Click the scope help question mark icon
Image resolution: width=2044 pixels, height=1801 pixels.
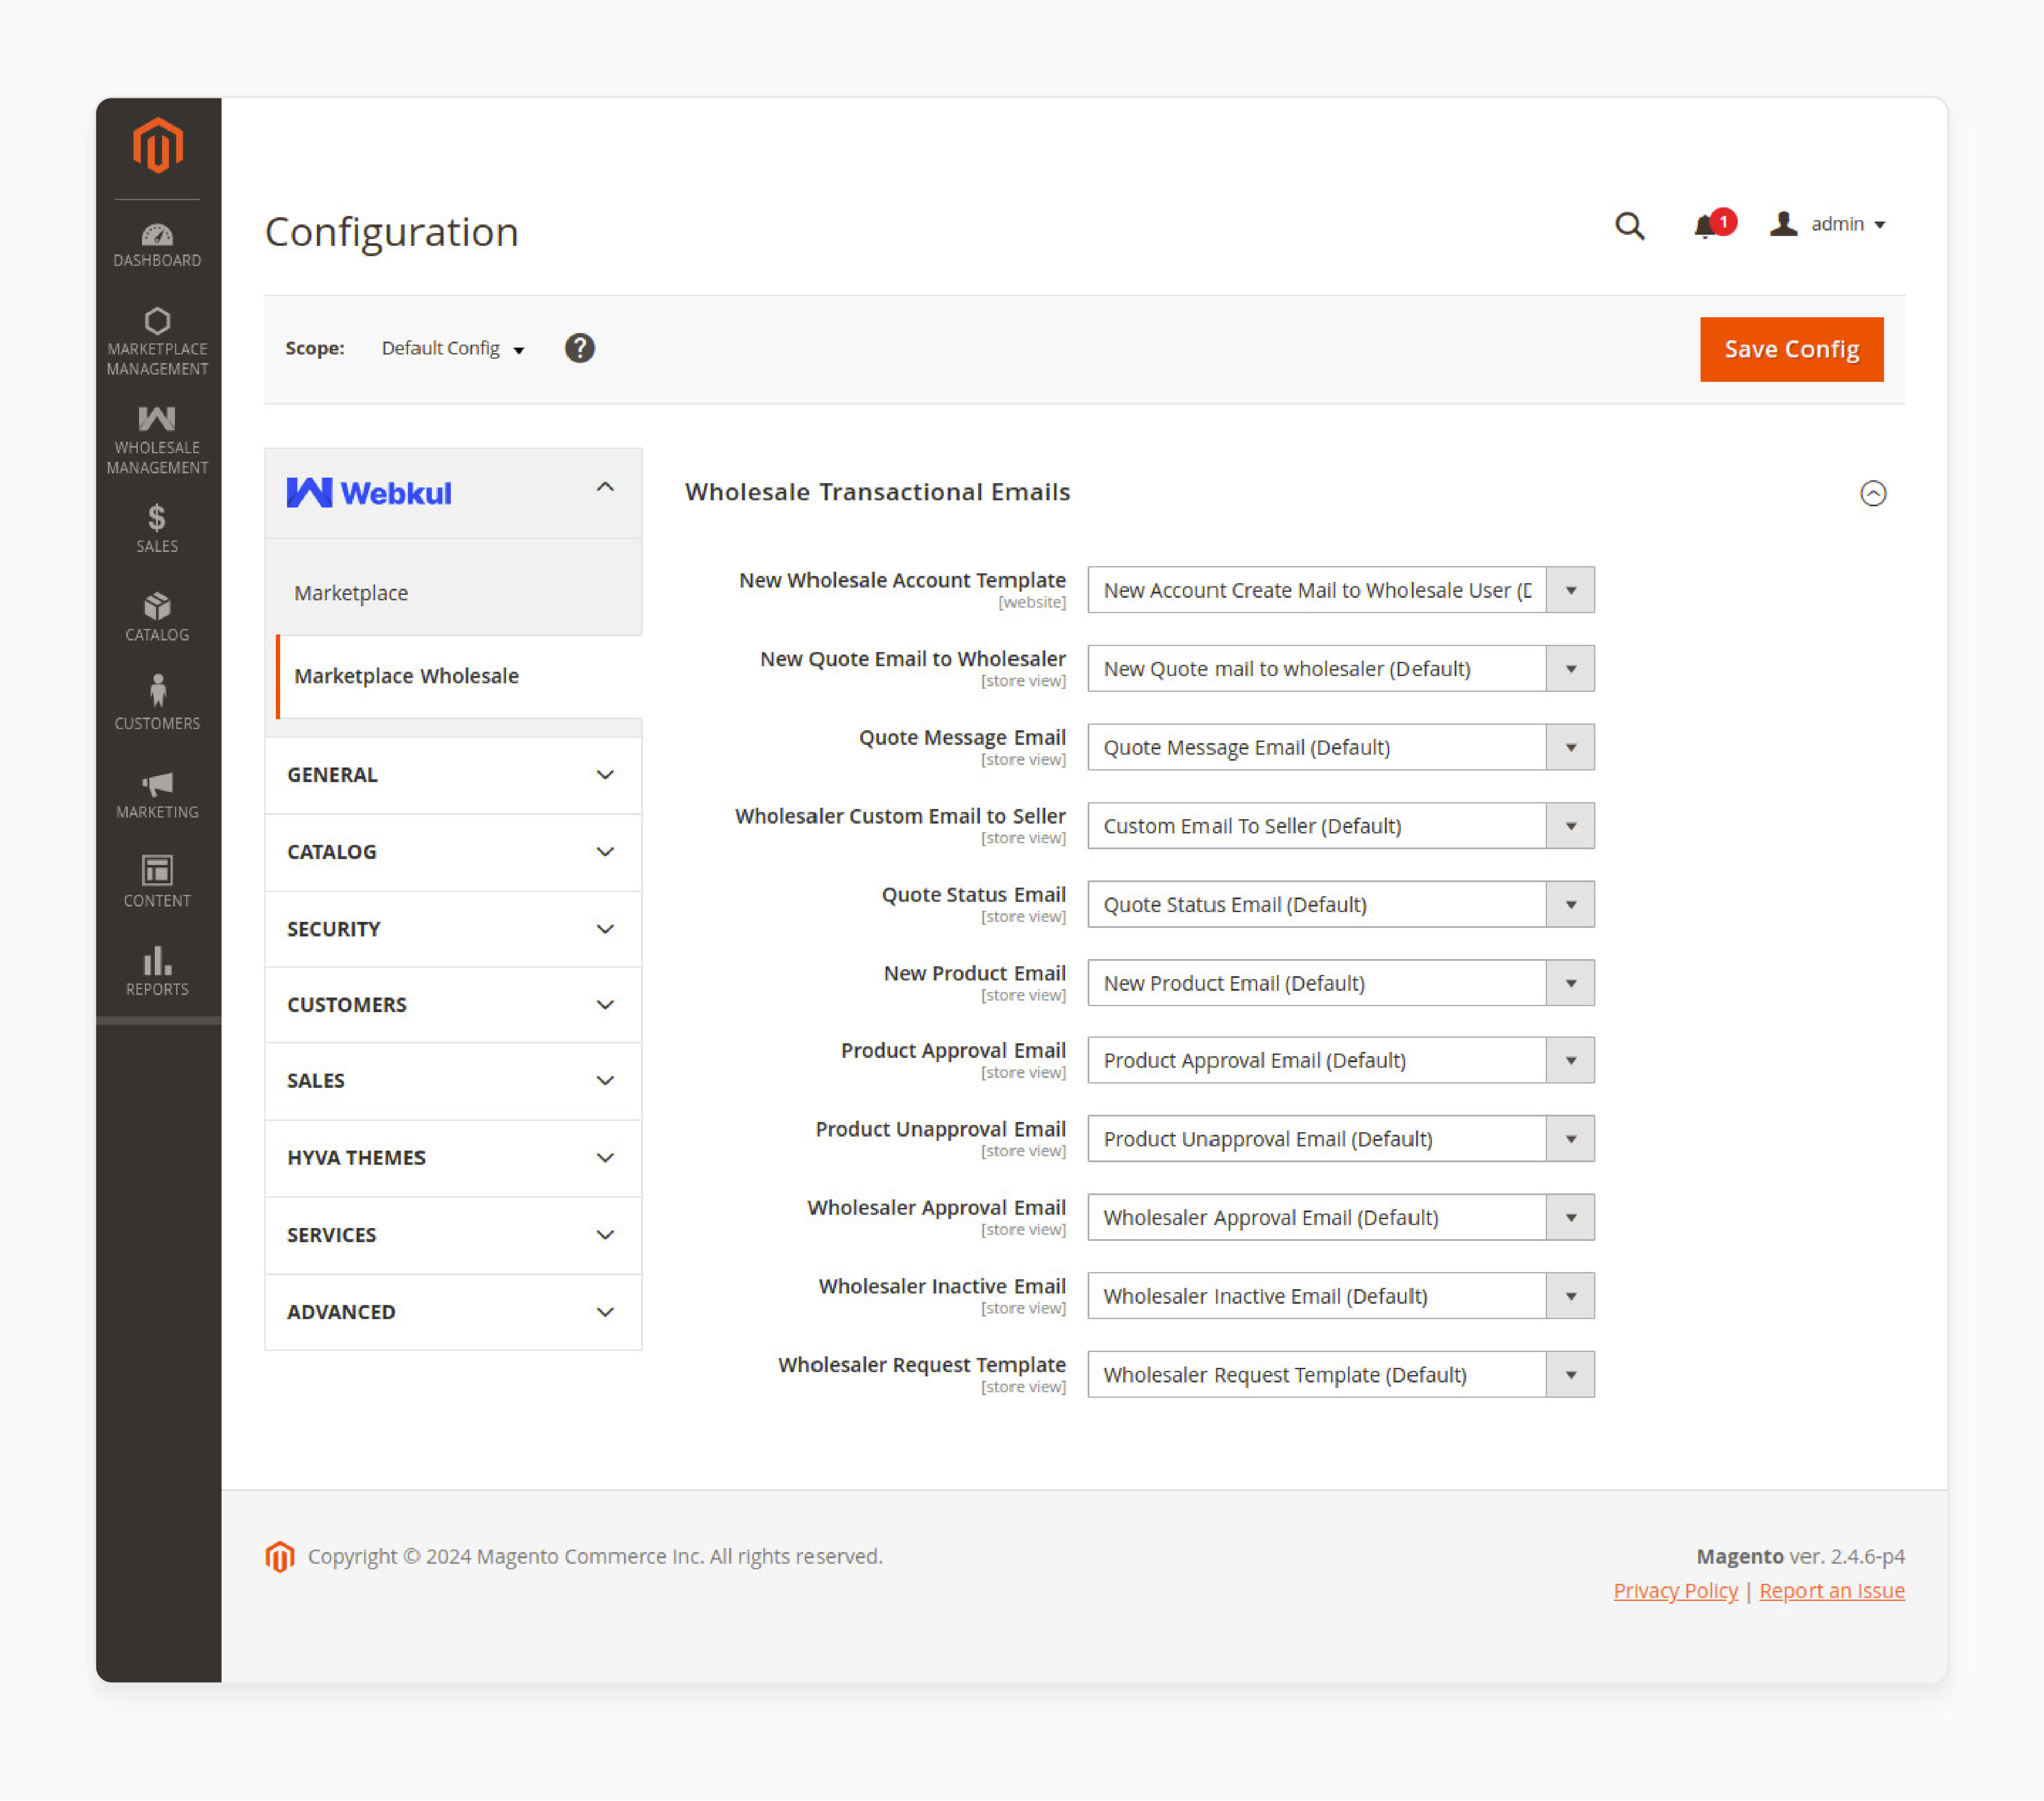click(579, 348)
